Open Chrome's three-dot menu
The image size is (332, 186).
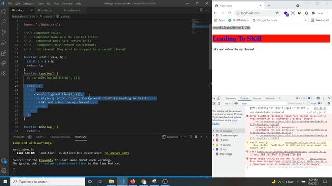pyautogui.click(x=327, y=13)
